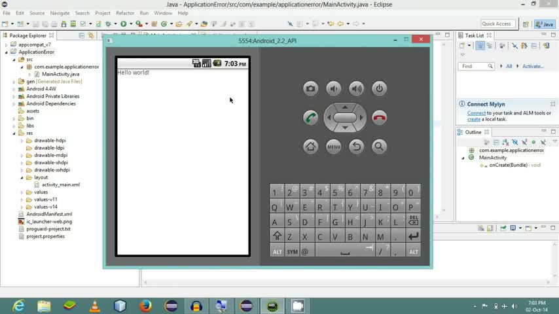Click the emulator MENU button
The height and width of the screenshot is (314, 559).
(333, 147)
